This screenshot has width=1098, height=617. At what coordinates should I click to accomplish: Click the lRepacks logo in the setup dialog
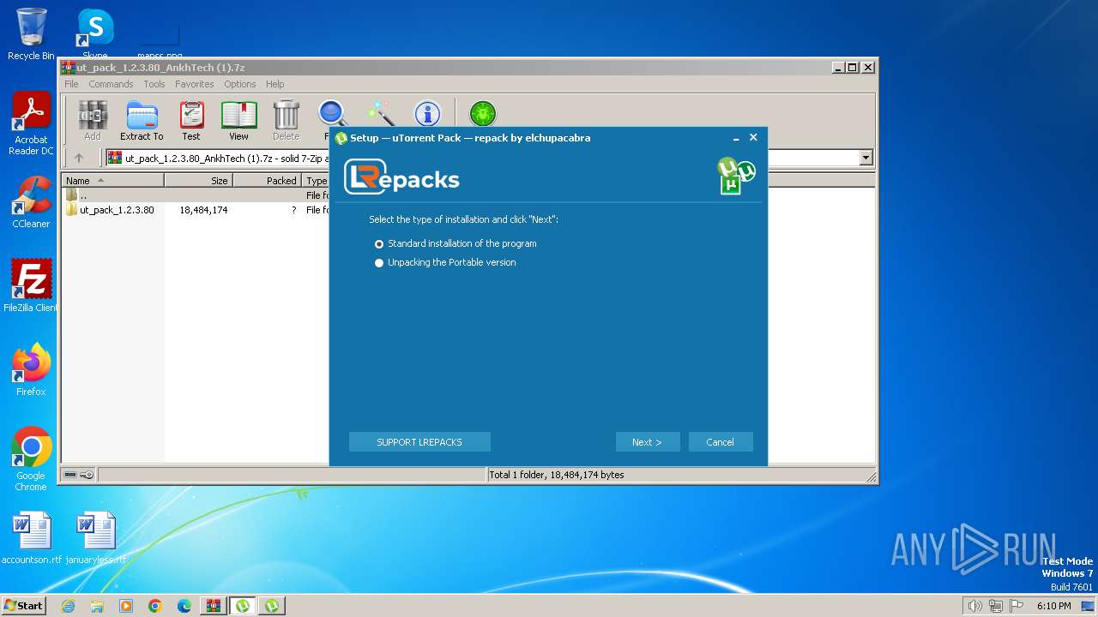(401, 177)
